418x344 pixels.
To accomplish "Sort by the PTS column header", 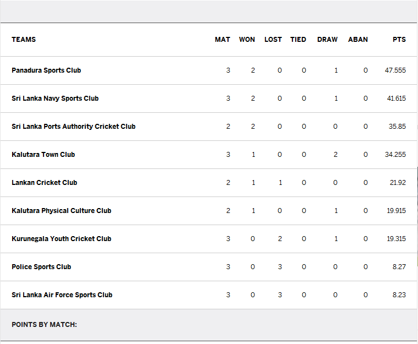I will click(399, 40).
